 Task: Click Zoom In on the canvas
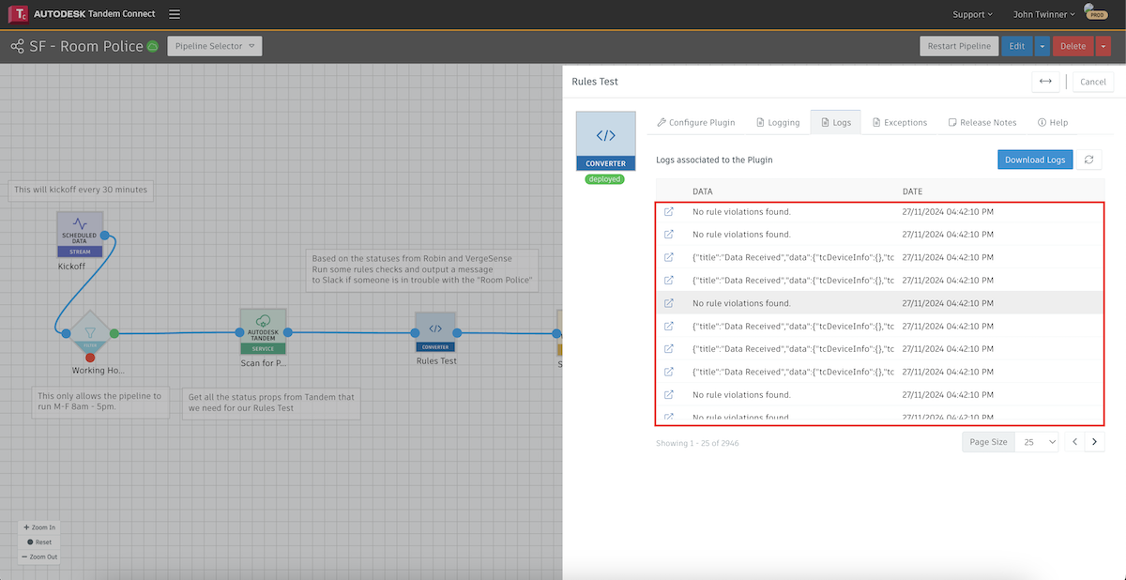pyautogui.click(x=39, y=527)
